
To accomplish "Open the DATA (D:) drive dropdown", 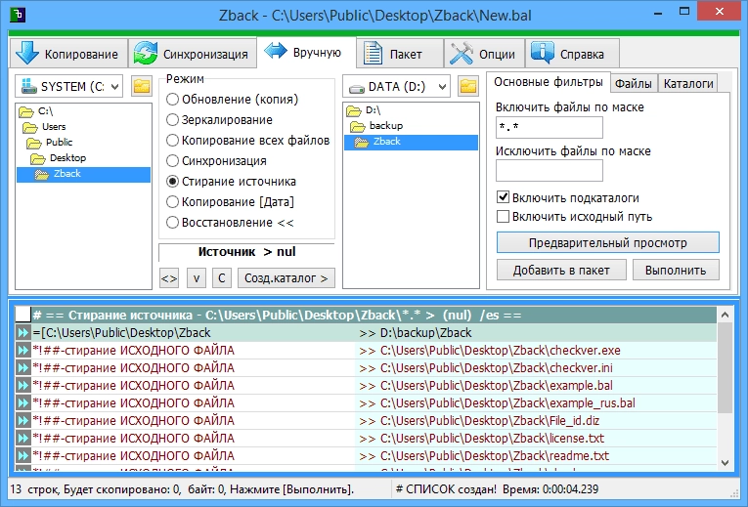I will 396,87.
